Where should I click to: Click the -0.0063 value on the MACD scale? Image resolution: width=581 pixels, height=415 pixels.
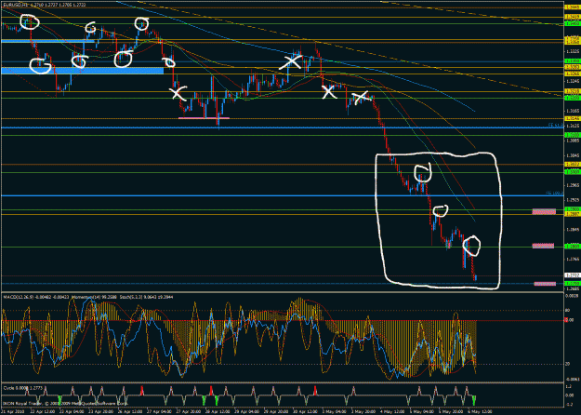click(x=571, y=379)
